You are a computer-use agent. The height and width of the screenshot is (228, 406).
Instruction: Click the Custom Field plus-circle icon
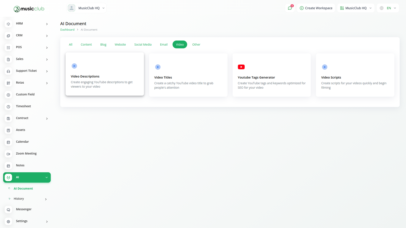(8, 95)
